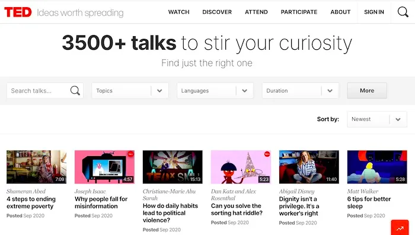
Task: Open the 11:40 Abigail Disney talk thumbnail
Action: [x=309, y=167]
